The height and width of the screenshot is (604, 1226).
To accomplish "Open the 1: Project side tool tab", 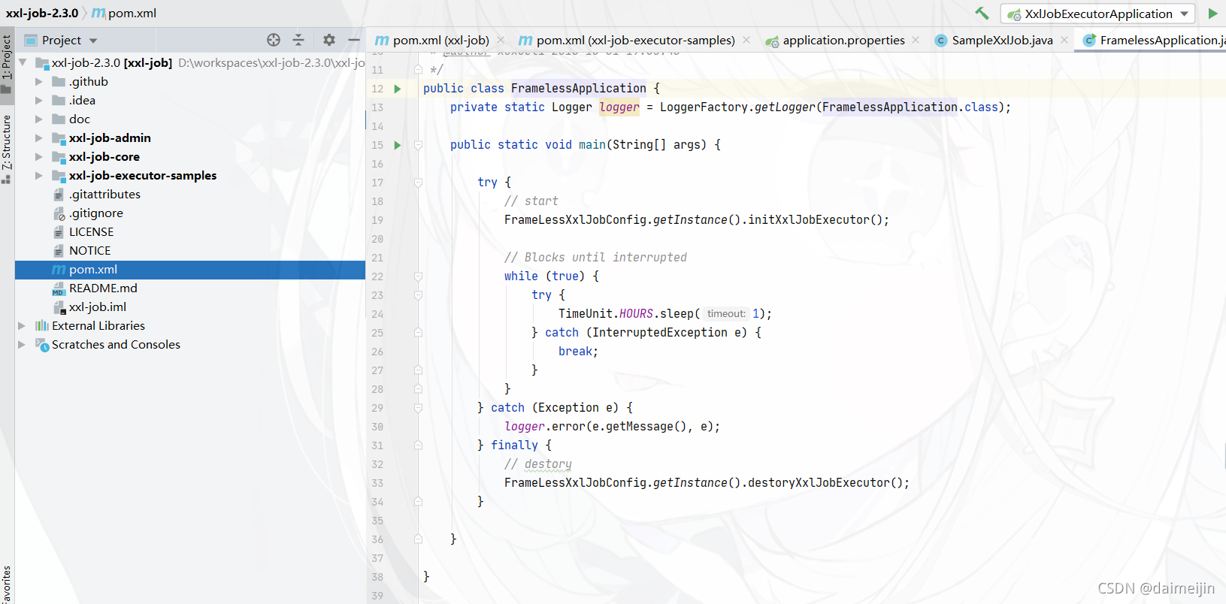I will [7, 63].
